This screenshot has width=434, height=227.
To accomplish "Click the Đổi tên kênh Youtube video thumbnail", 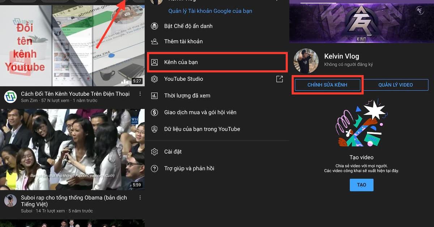I will click(x=72, y=43).
